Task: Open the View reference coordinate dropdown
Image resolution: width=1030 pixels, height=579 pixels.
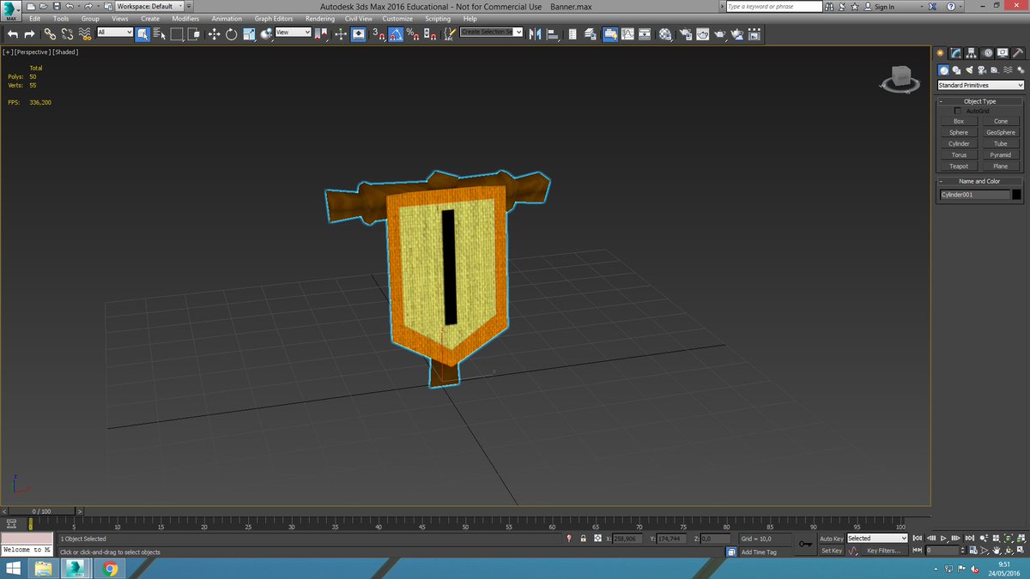Action: coord(293,33)
